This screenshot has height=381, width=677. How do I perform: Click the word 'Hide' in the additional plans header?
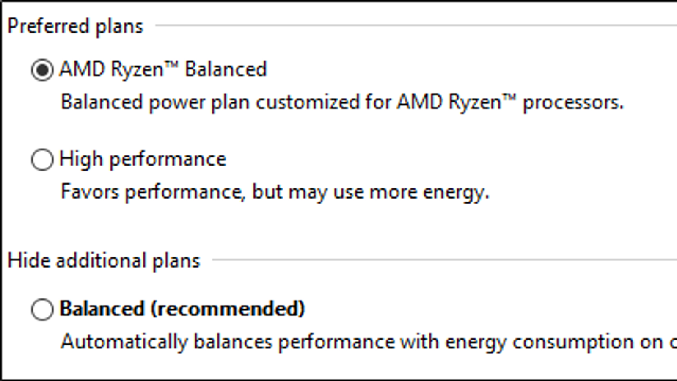29,260
